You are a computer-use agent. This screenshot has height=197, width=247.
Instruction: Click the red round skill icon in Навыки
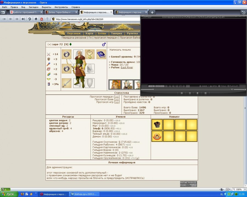(x=157, y=136)
